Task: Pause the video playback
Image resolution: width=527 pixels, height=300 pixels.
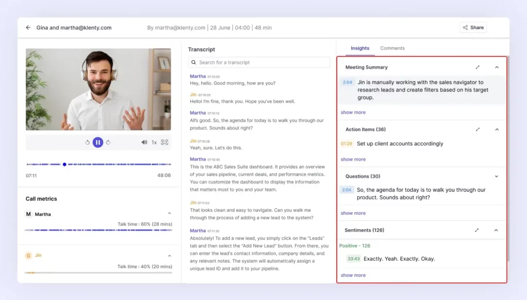Action: tap(98, 142)
